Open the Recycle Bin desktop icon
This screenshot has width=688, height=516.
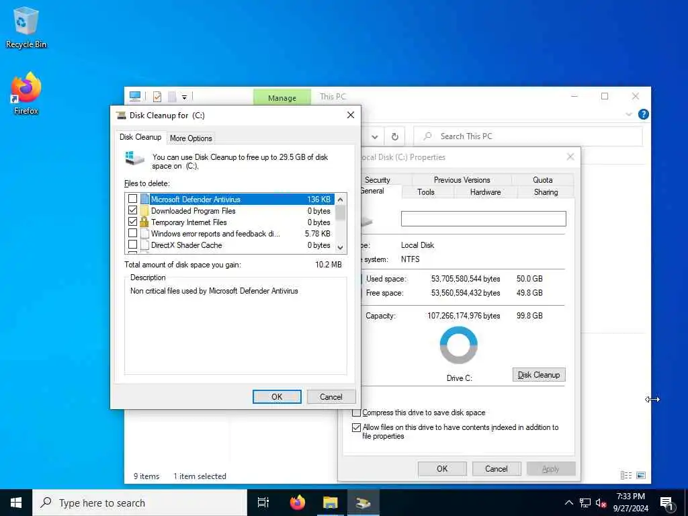point(26,27)
